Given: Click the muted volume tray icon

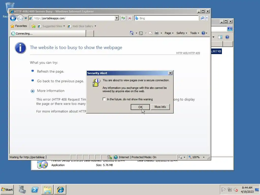Looking at the screenshot, I should pyautogui.click(x=236, y=189).
